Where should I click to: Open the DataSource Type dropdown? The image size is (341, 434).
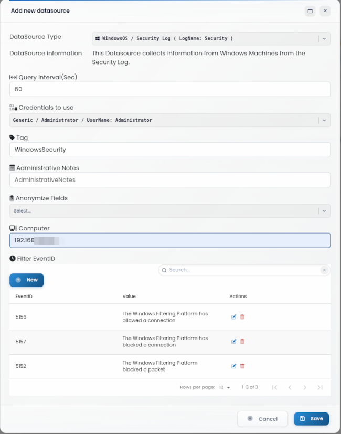coord(211,38)
